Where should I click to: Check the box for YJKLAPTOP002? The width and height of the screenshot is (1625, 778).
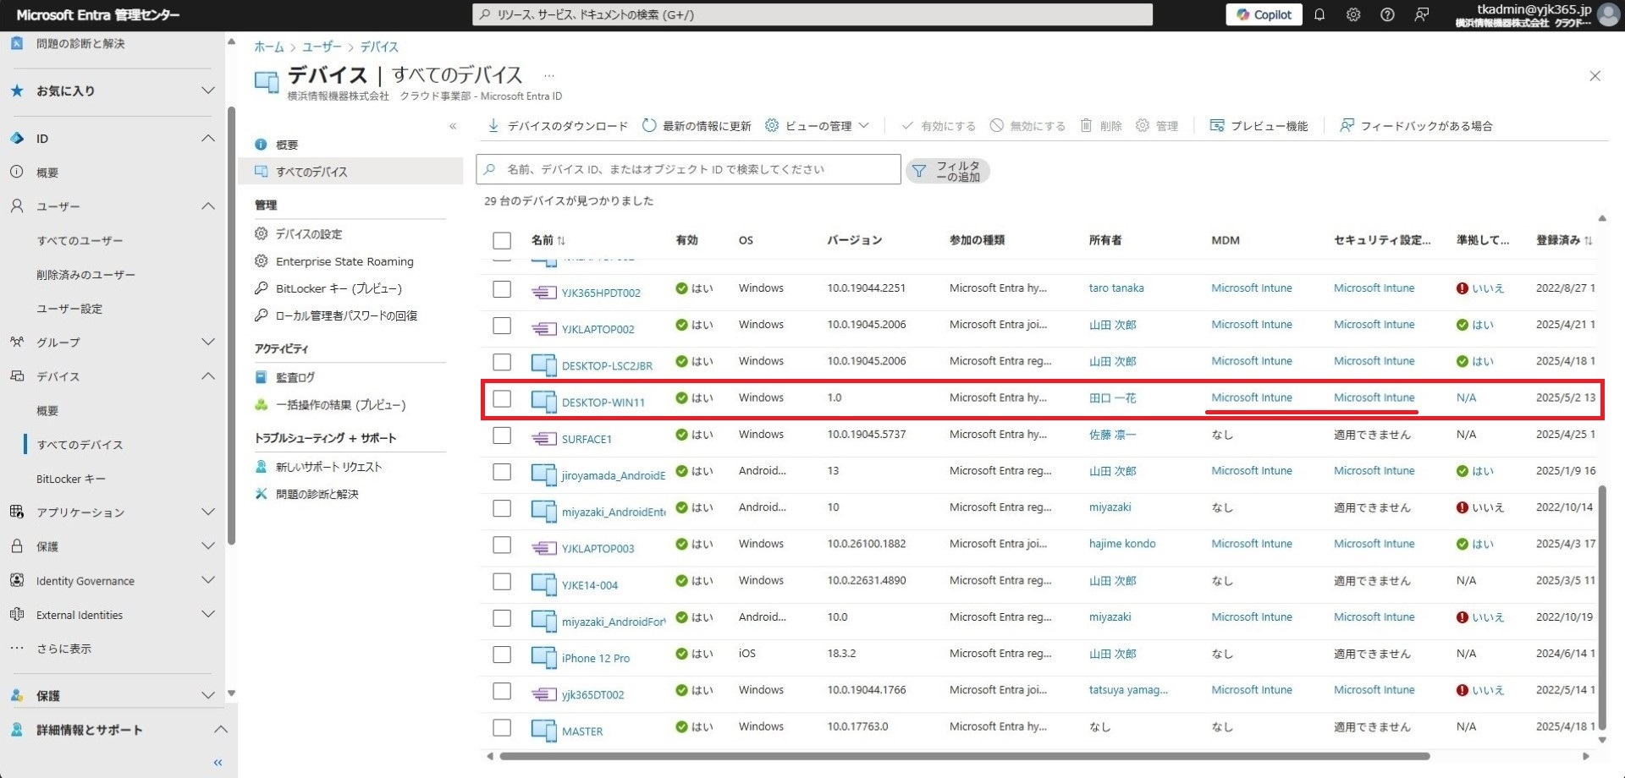[502, 326]
